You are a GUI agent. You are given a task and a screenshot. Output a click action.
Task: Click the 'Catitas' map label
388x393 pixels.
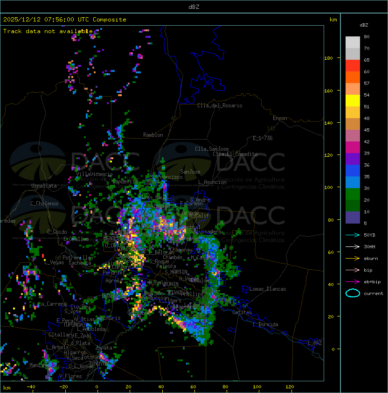[242, 312]
